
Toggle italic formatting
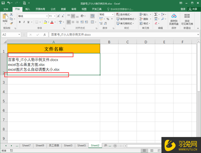24,22
